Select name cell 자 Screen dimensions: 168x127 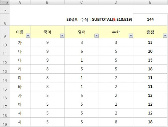[x=20, y=113]
